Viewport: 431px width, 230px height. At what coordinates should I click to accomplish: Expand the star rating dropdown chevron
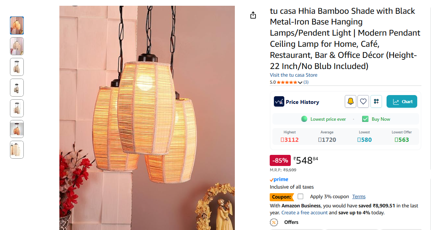click(x=300, y=82)
